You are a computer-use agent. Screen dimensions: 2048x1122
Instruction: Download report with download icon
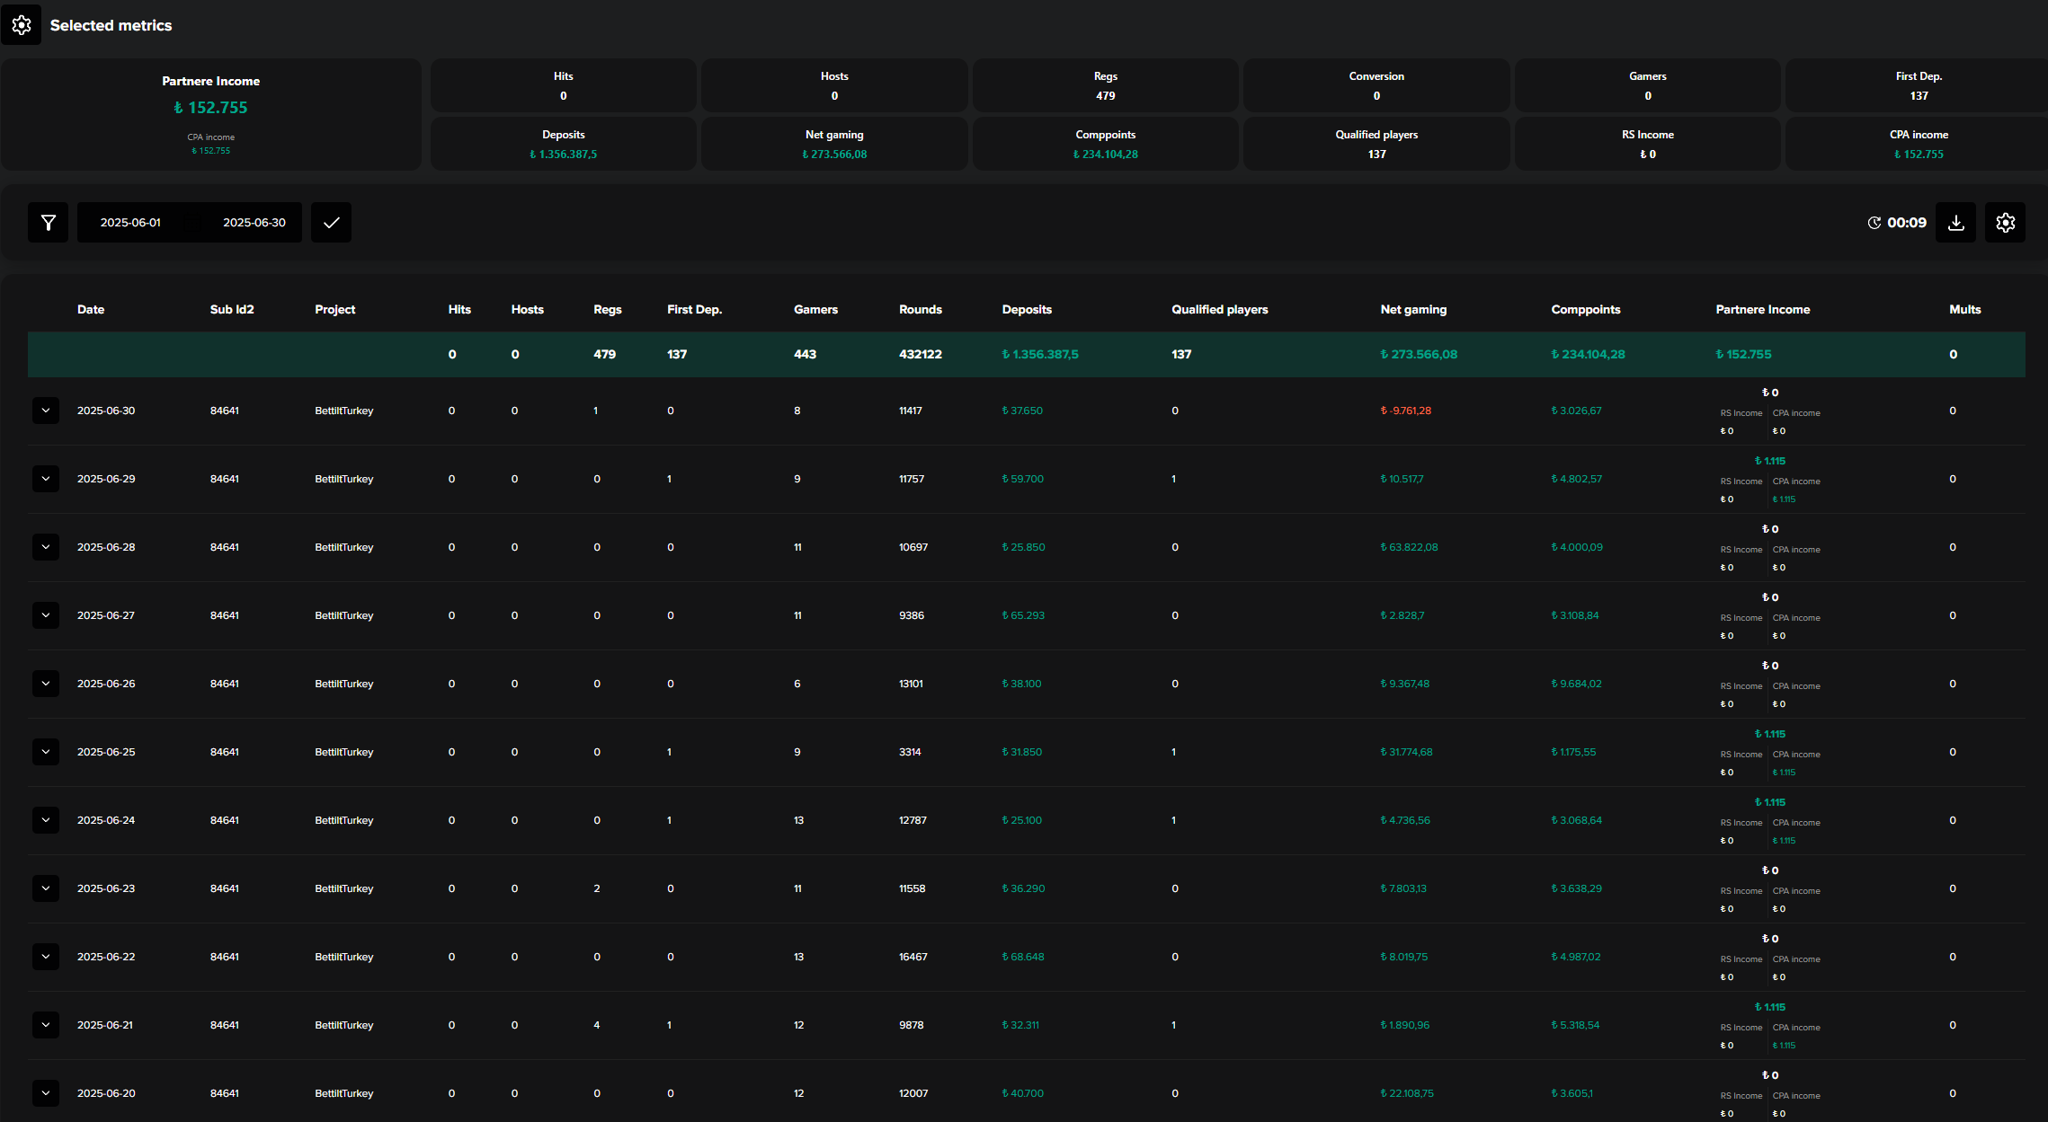(x=1955, y=222)
